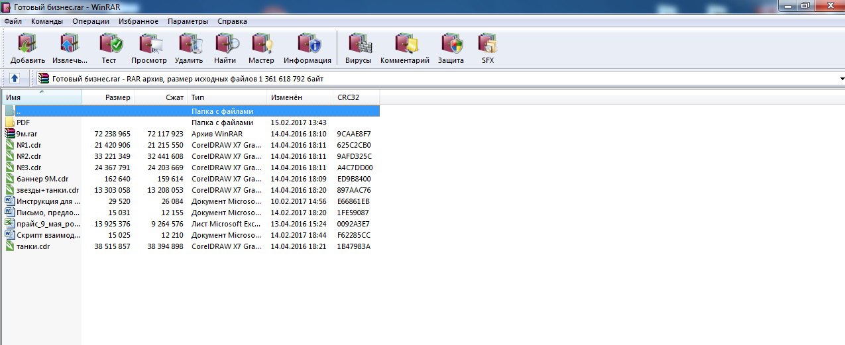The width and height of the screenshot is (845, 345).
Task: Click date 15.02.2017 13:43
Action: pos(299,123)
